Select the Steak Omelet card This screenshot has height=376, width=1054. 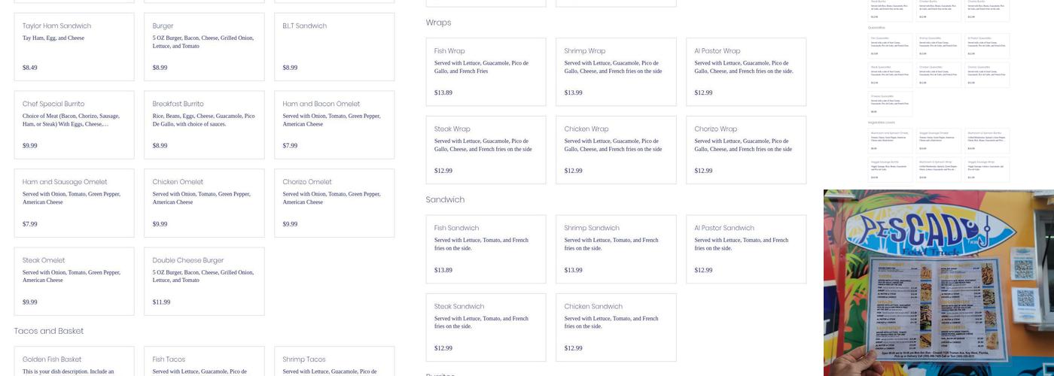(x=74, y=281)
